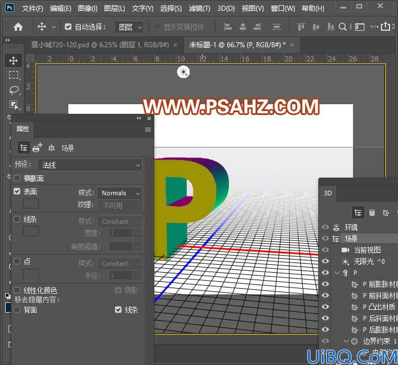This screenshot has height=365, width=398.
Task: Filter whole scene in 3D panel
Action: (358, 213)
